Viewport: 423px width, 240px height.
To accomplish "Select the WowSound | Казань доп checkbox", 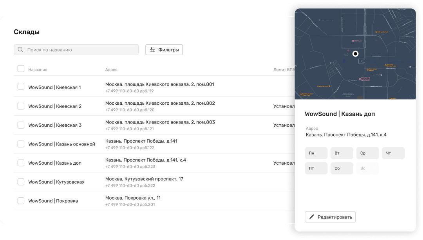I will [x=21, y=163].
